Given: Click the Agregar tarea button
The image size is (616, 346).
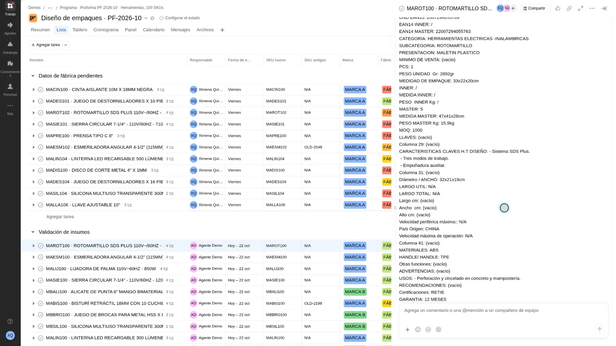Looking at the screenshot, I should click(45, 45).
